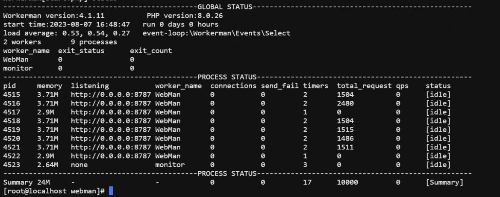500x197 pixels.
Task: Click the pid column header
Action: (x=9, y=86)
